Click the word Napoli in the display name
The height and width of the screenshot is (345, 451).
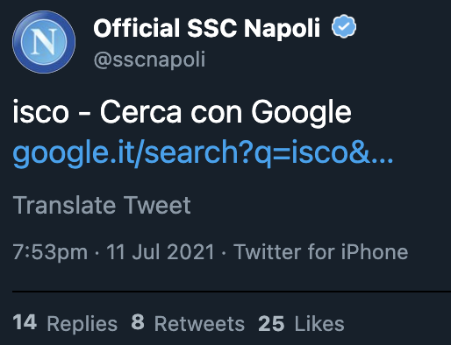click(x=282, y=29)
